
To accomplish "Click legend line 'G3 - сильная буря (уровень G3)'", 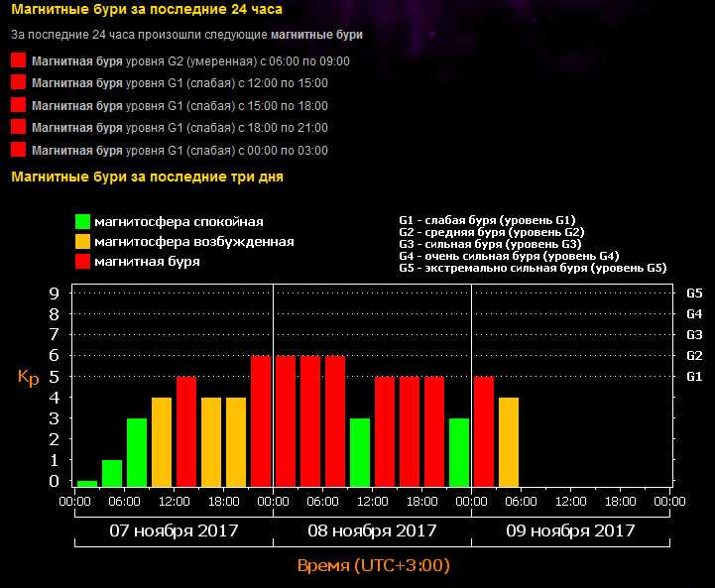I will point(490,244).
